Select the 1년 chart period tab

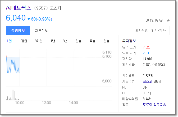click(53, 41)
